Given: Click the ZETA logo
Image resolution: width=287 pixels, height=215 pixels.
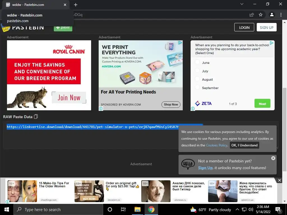Looking at the screenshot, I should click(203, 104).
